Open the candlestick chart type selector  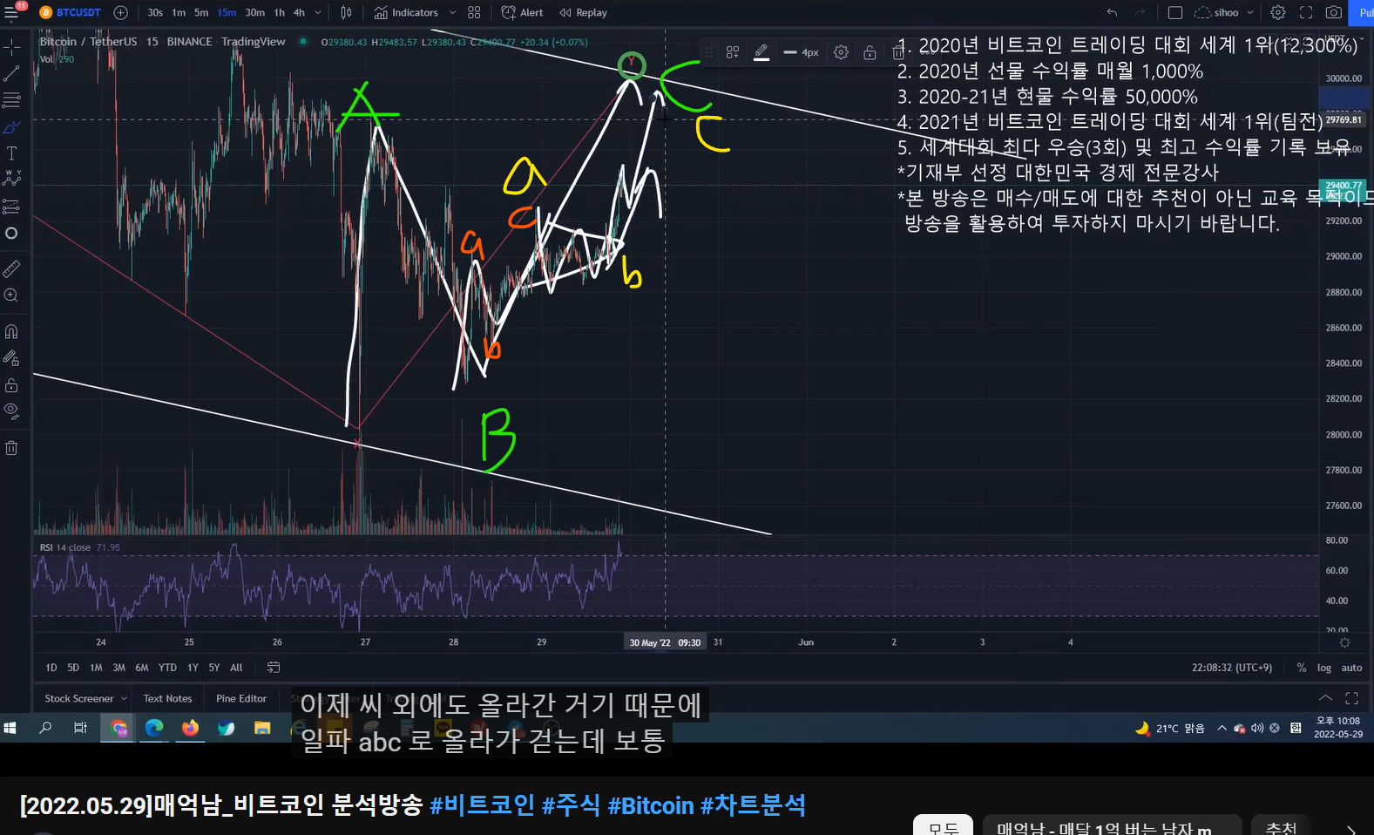(x=346, y=12)
